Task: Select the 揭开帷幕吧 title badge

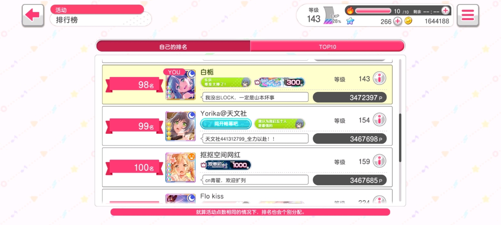Action: tap(226, 123)
